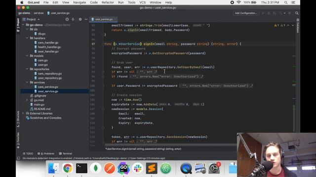Open cars_handler.go file

[x=48, y=43]
